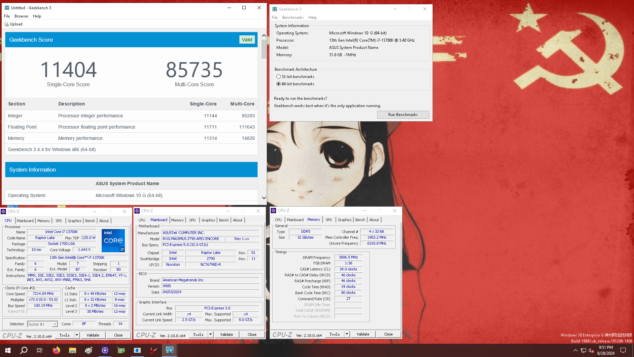Open Tools dropdown arrow in CPU window
634x357 pixels.
pos(77,335)
